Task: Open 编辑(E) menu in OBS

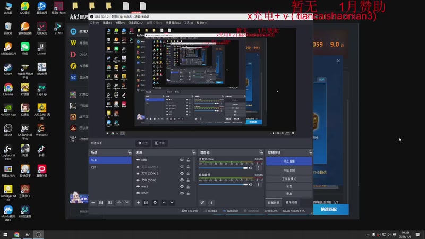Action: pos(107,23)
